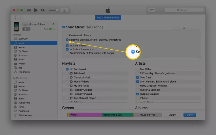
Task: Click the Rob's iPhone 8 Plus button
Action: (108, 18)
